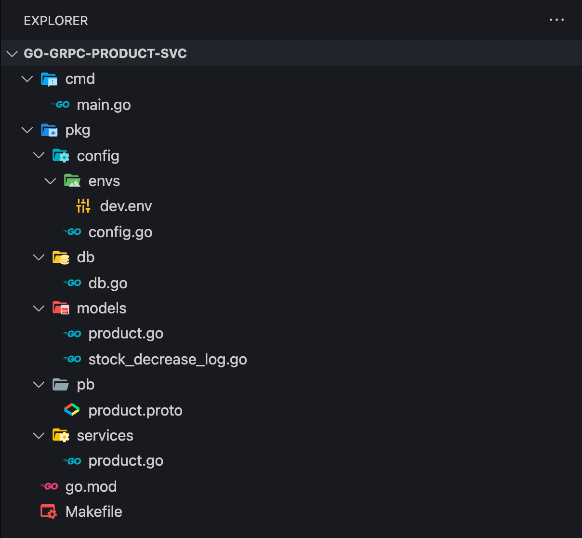Image resolution: width=582 pixels, height=538 pixels.
Task: Click the services folder gear icon
Action: point(60,435)
